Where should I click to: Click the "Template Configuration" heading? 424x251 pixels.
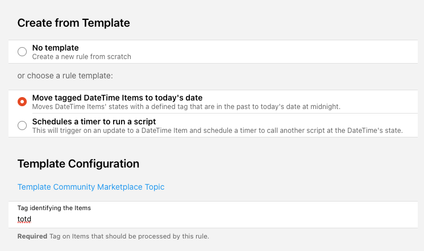point(78,164)
